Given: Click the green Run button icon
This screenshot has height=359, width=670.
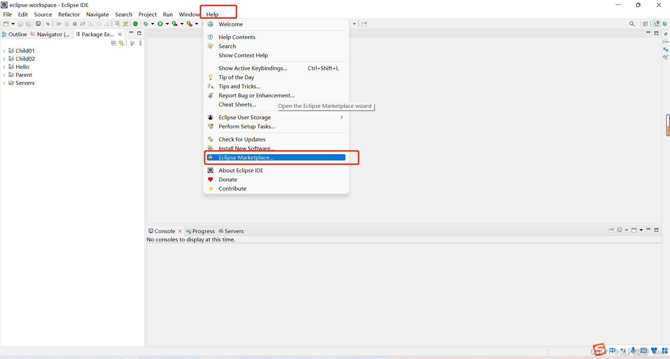Looking at the screenshot, I should click(x=160, y=24).
